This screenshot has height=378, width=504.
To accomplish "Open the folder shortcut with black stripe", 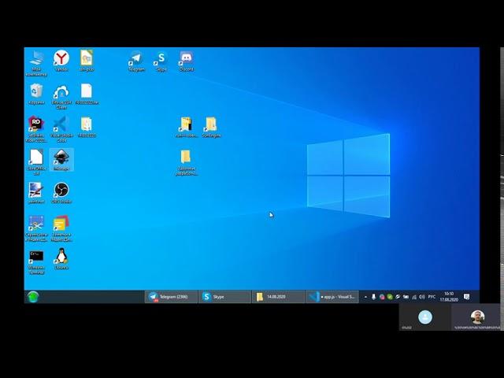I will pyautogui.click(x=187, y=128).
